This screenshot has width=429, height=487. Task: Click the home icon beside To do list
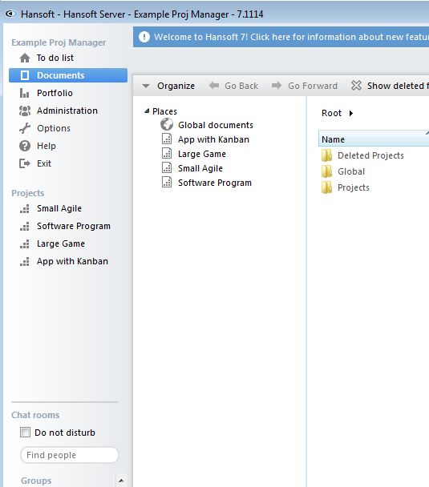25,58
